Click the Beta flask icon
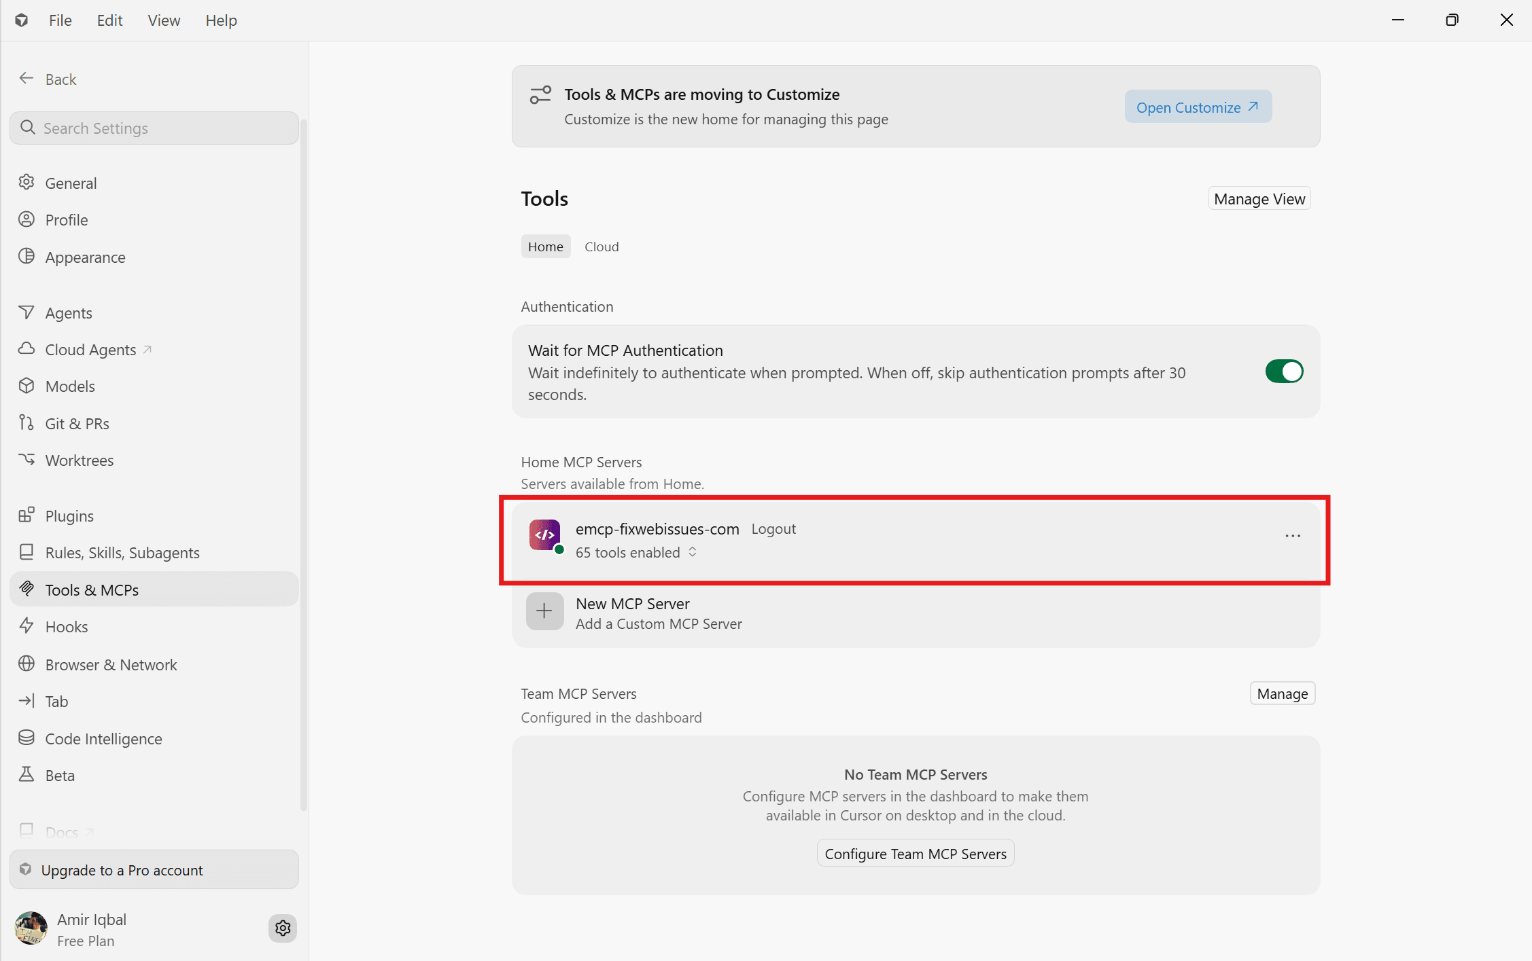 pos(27,775)
